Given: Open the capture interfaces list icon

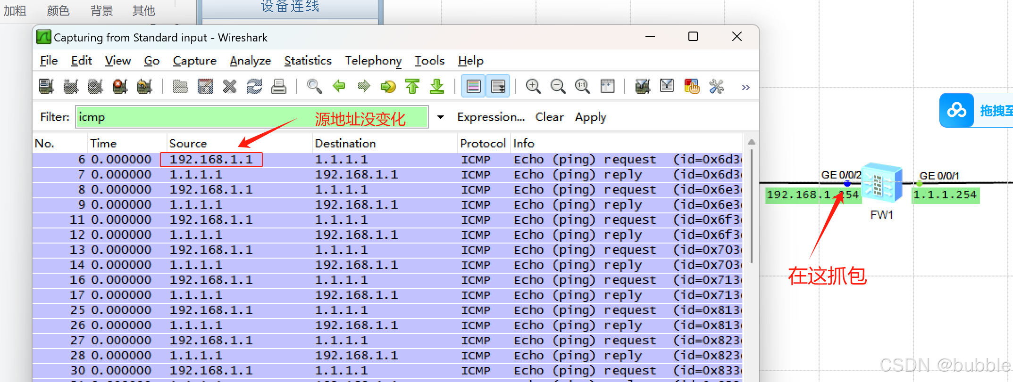Looking at the screenshot, I should (46, 86).
